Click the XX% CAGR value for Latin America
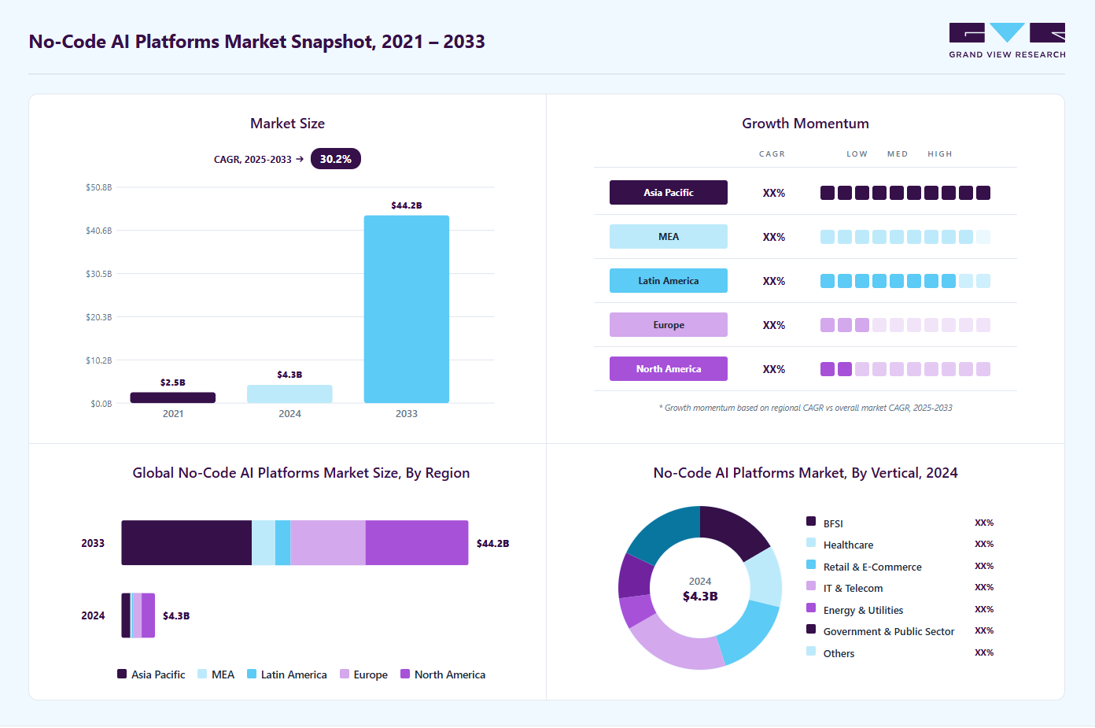This screenshot has height=728, width=1095. (774, 281)
